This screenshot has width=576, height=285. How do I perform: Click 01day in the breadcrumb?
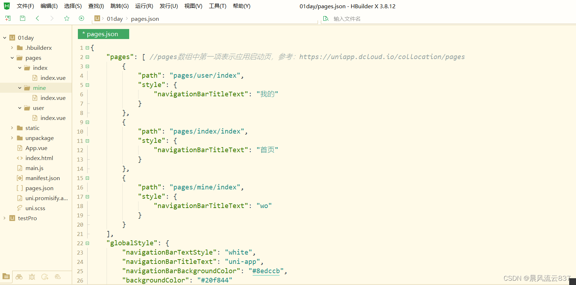point(115,19)
